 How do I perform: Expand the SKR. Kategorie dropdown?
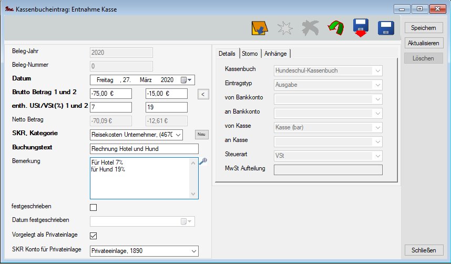(178, 135)
